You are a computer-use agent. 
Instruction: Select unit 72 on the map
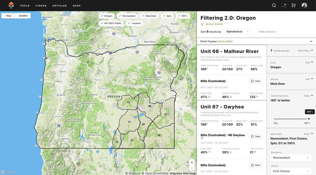(x=128, y=102)
